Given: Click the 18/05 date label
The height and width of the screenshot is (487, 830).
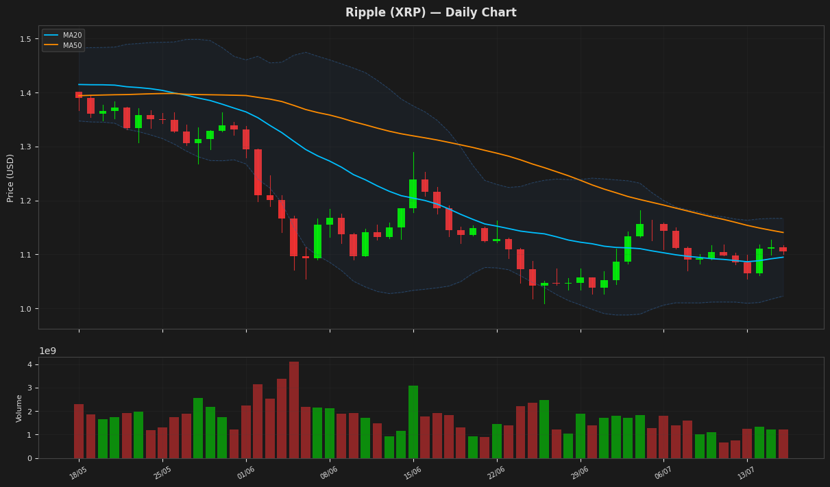Looking at the screenshot, I should 77,473.
